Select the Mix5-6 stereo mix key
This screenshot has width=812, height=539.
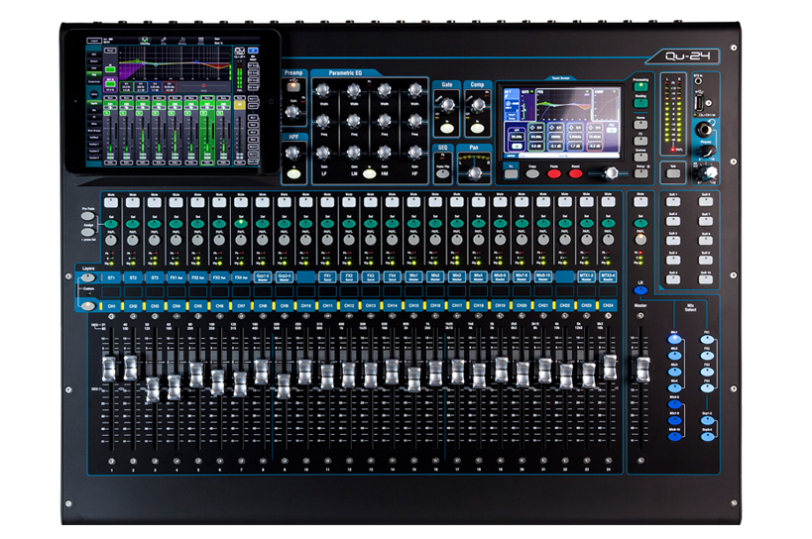point(675,404)
